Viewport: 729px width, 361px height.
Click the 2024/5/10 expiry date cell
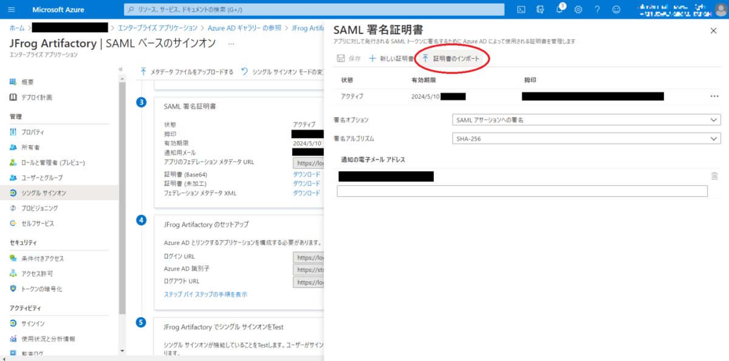click(425, 96)
